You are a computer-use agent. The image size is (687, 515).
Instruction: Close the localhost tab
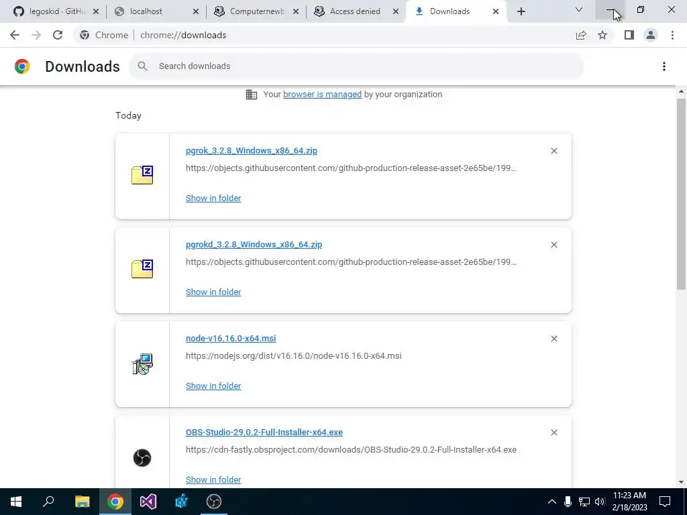click(196, 11)
